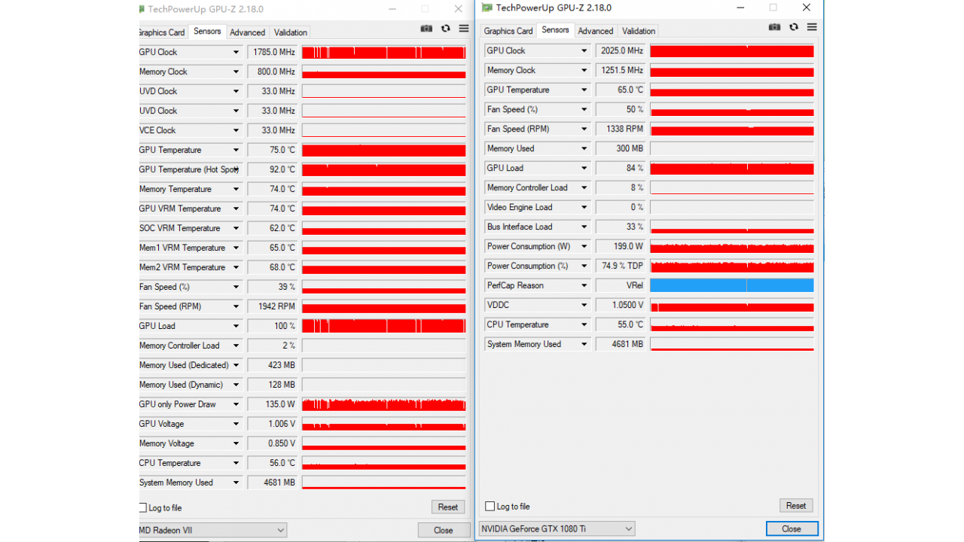Click the 1.0500 V VDDC value
The width and height of the screenshot is (964, 542).
pyautogui.click(x=620, y=305)
